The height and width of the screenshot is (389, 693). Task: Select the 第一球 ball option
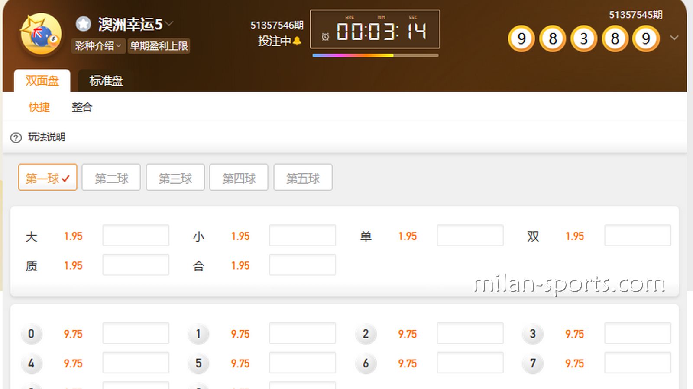click(x=48, y=177)
